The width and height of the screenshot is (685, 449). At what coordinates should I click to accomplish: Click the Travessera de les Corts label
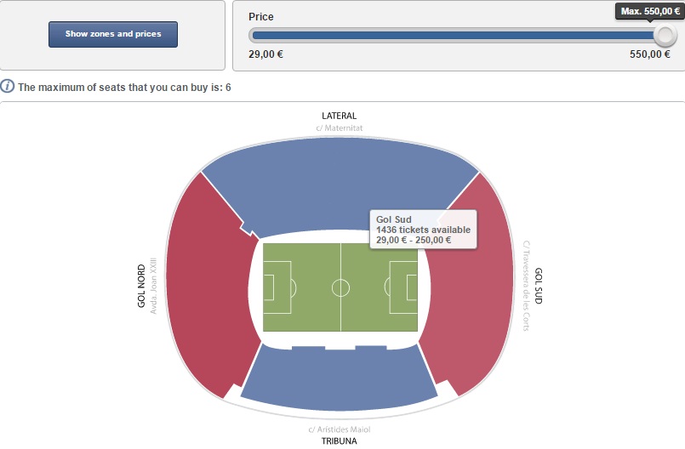tap(527, 286)
